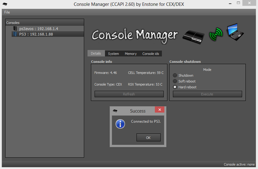Click the CELL Temperature: 59 C value
Screen dimensions: 258x169
pyautogui.click(x=146, y=73)
